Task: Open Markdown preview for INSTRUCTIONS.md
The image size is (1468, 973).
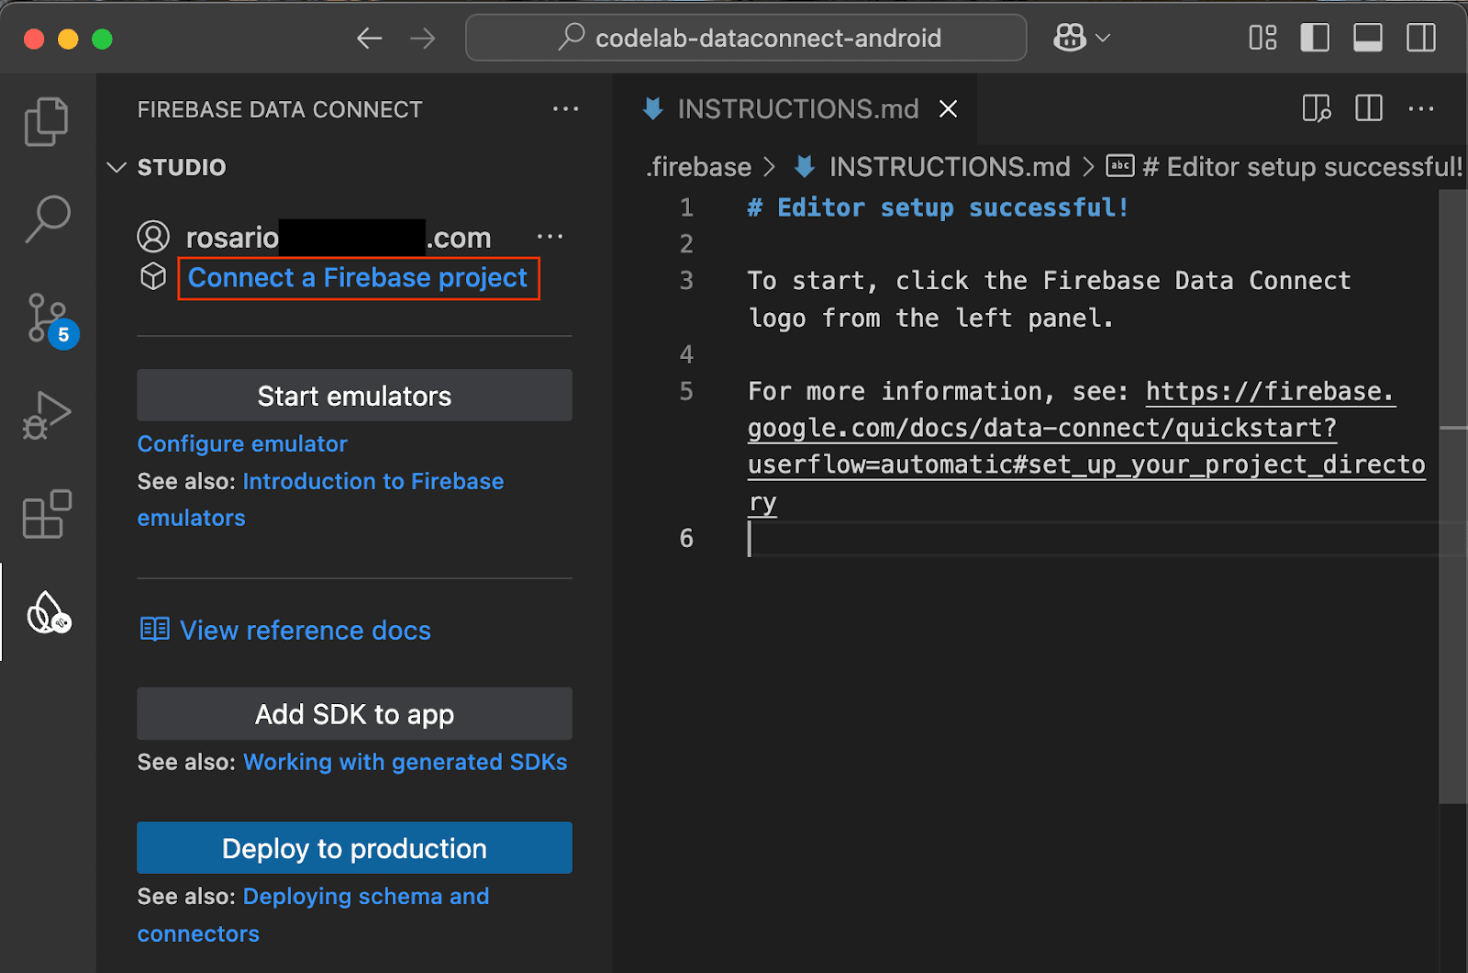Action: tap(1317, 108)
